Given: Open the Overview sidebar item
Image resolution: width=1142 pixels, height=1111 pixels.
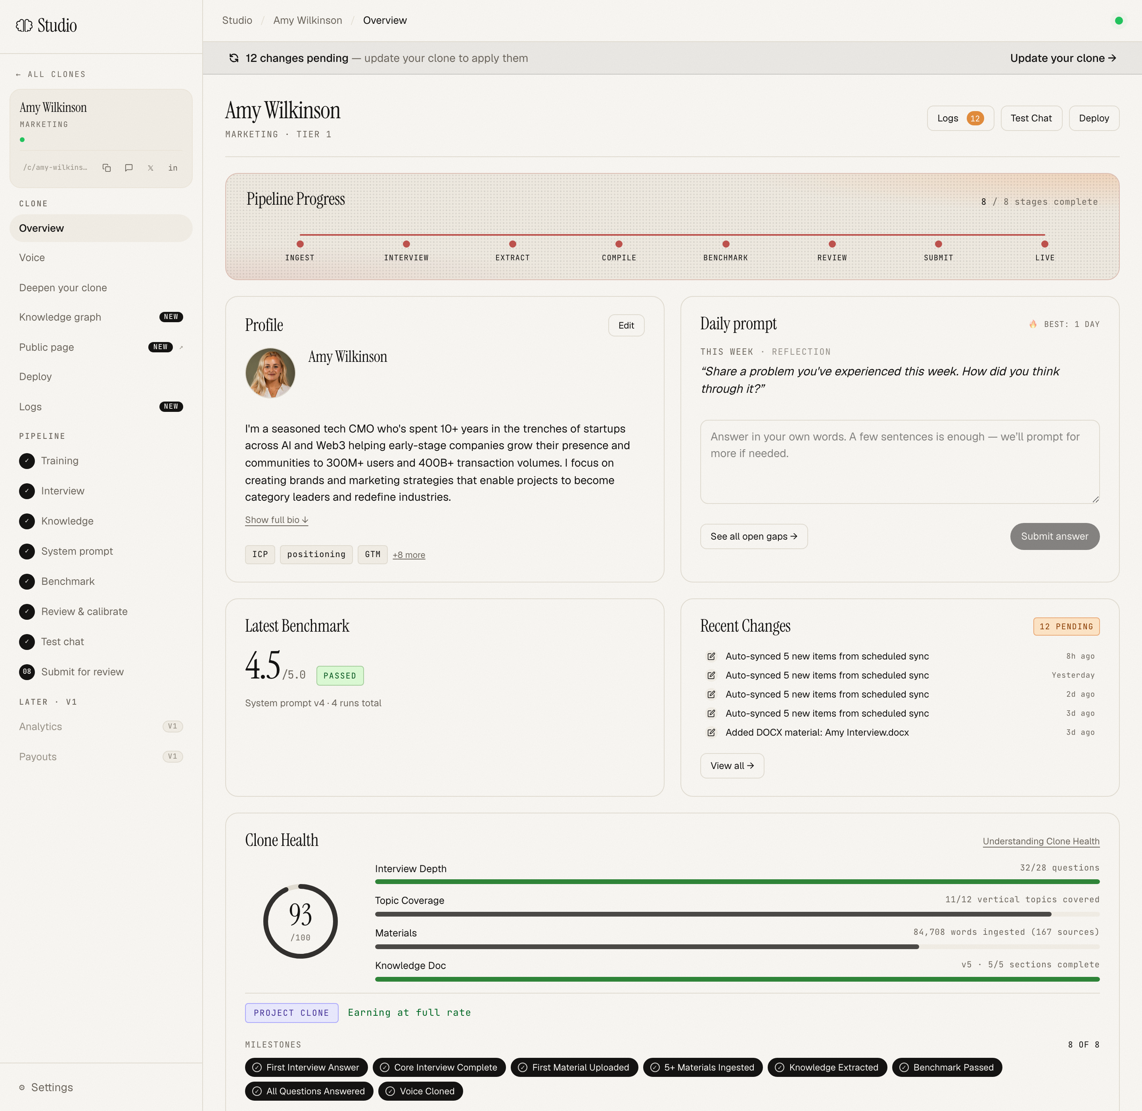Looking at the screenshot, I should pos(101,228).
